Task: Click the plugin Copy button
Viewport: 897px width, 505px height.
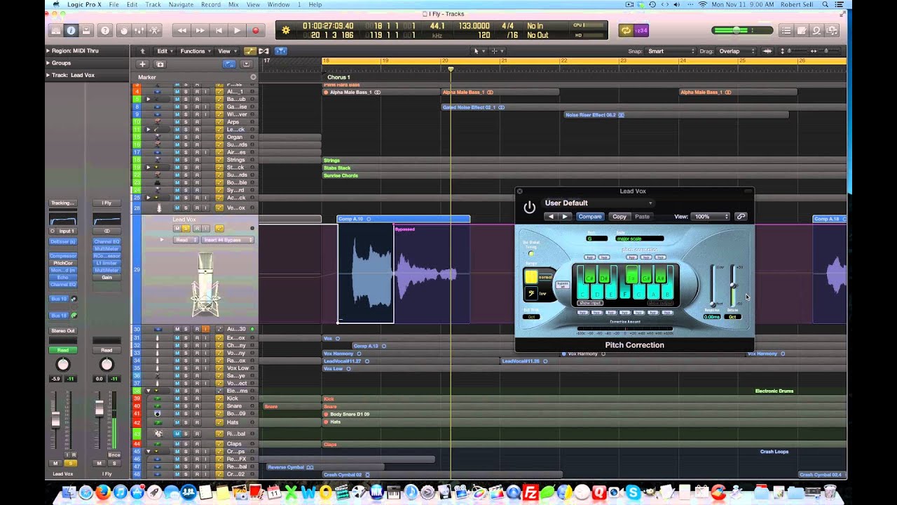Action: click(619, 217)
